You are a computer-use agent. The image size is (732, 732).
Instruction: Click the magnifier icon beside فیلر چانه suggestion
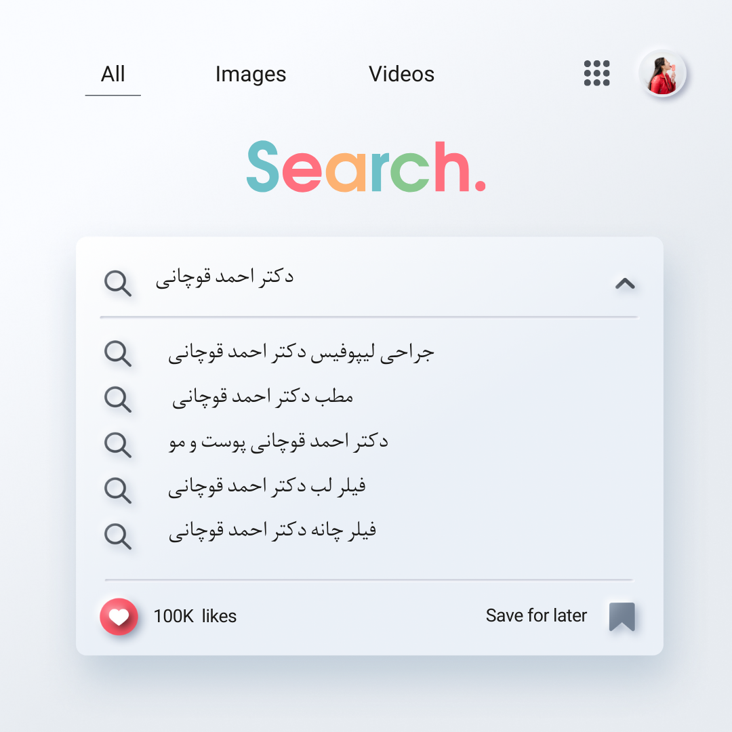(x=117, y=535)
